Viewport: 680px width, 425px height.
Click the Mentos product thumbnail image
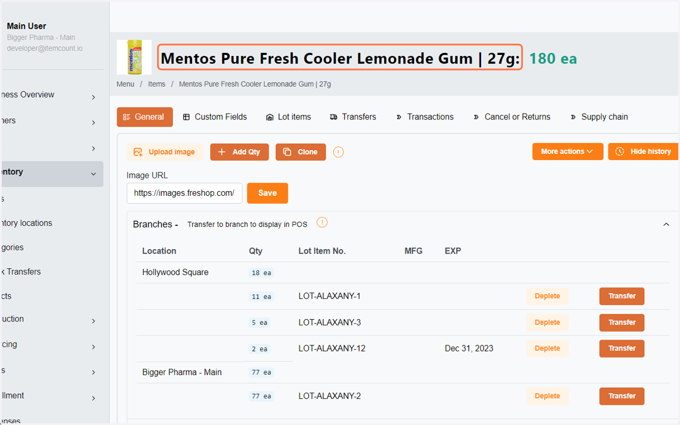click(x=134, y=57)
